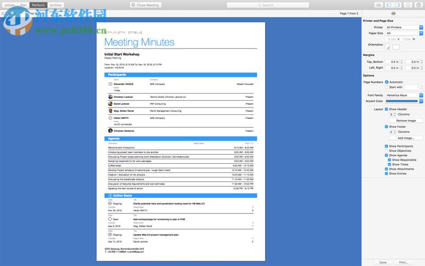Click Hellen SMITH's grey avatar placeholder

pos(110,118)
